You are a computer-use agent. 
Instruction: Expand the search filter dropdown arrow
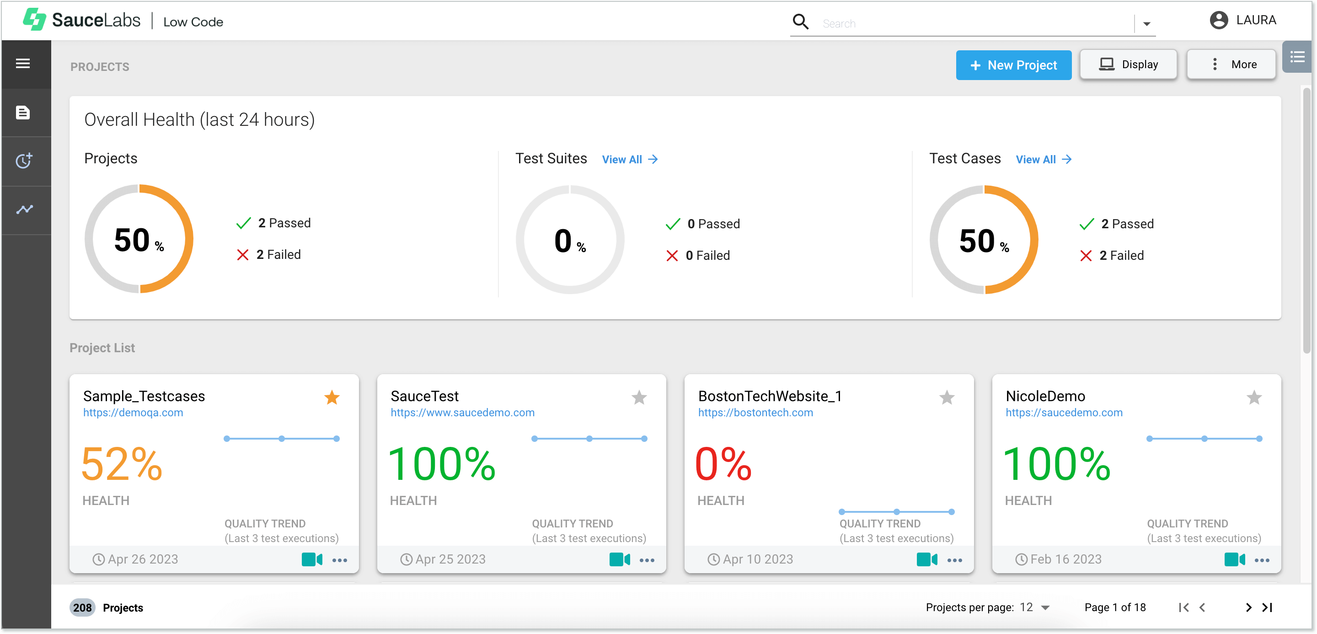[1147, 23]
